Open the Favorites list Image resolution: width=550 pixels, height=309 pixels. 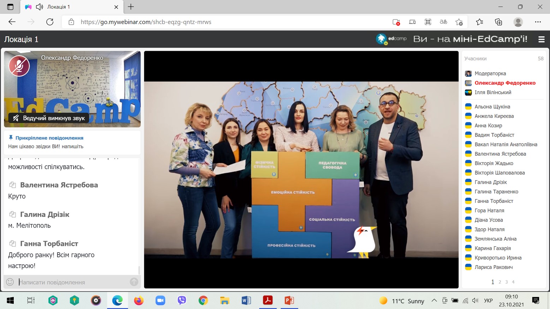click(479, 22)
